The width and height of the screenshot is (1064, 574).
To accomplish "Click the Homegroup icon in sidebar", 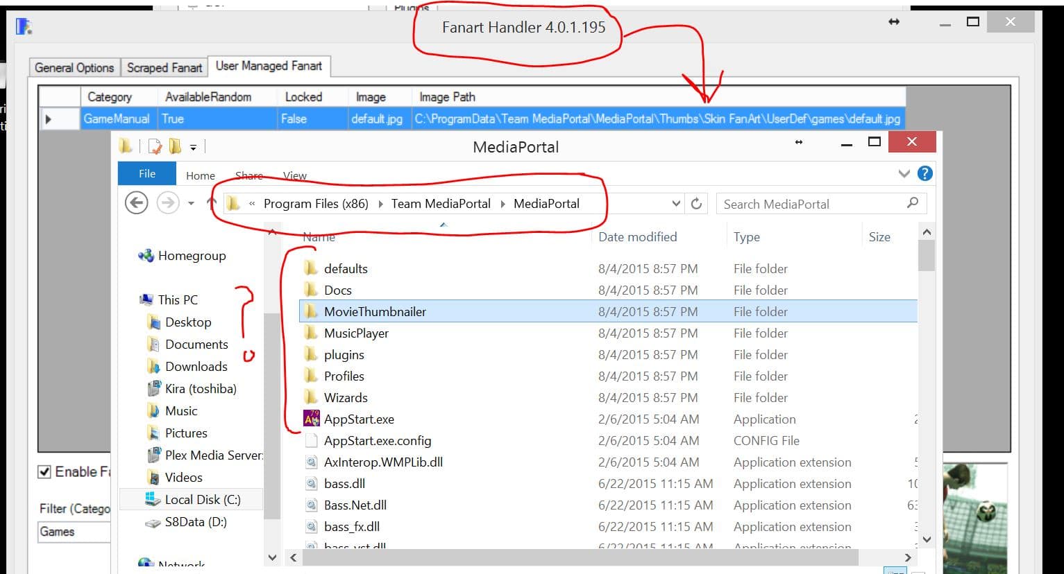I will [x=146, y=256].
